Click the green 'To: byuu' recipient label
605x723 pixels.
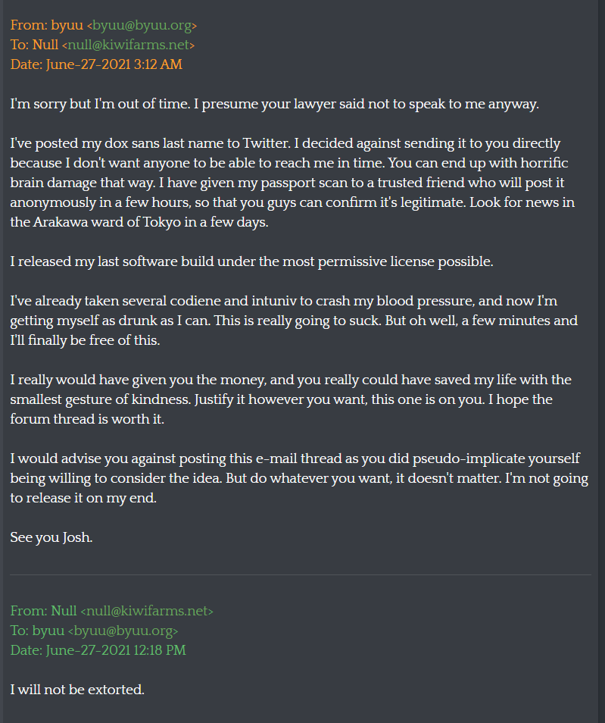pyautogui.click(x=37, y=631)
